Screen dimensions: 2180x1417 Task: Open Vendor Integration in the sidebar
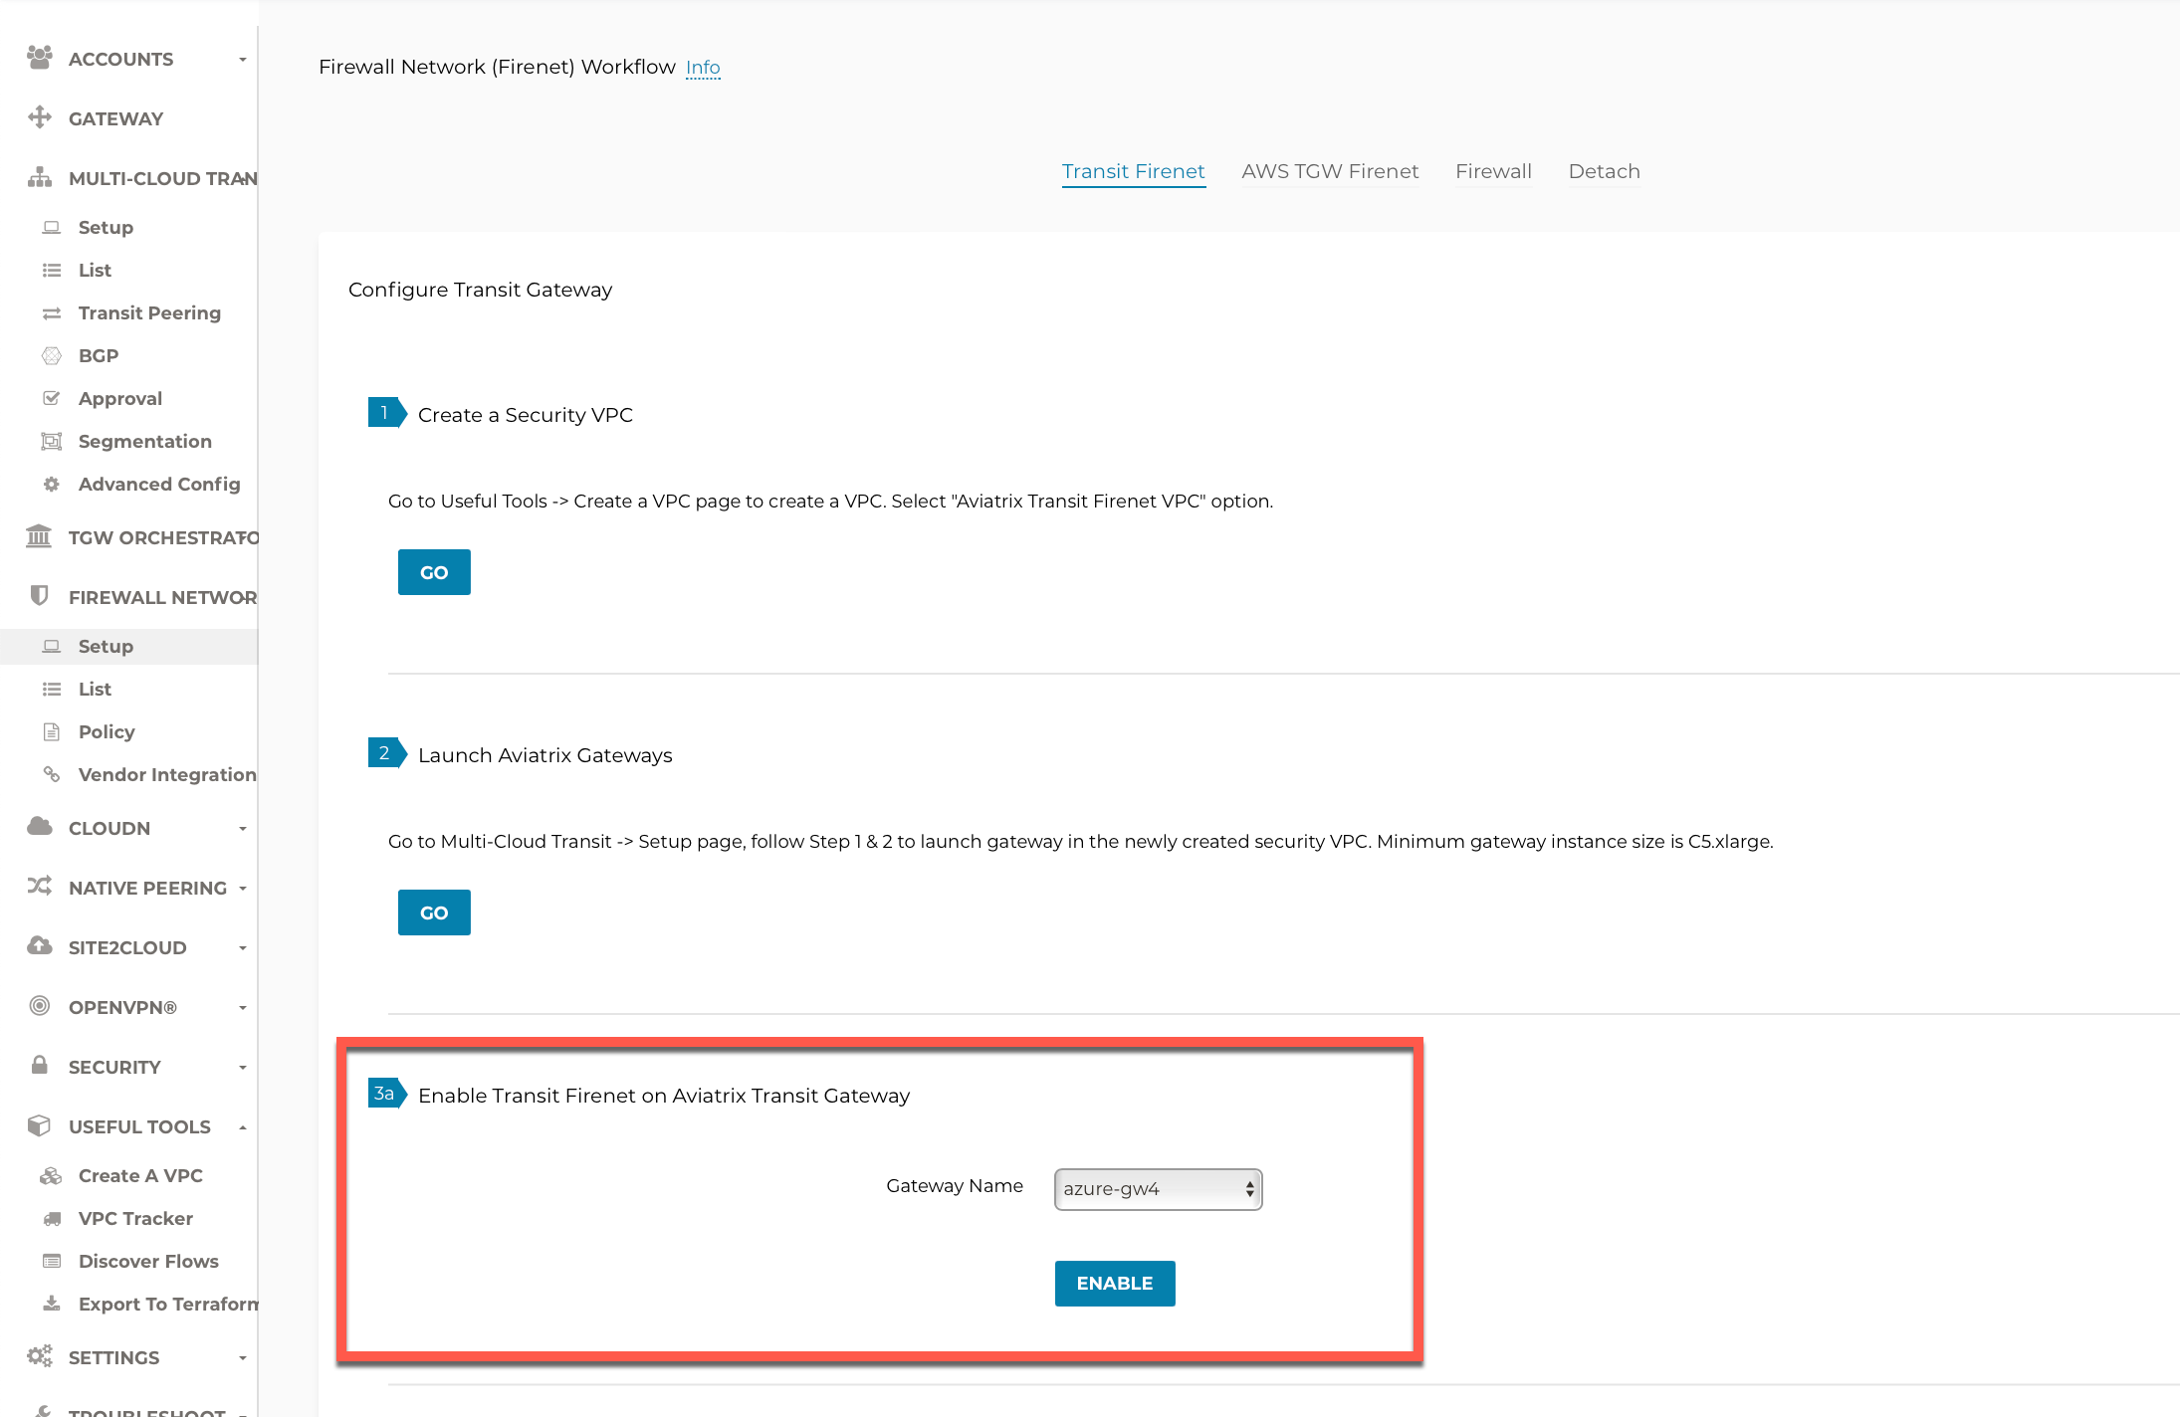167,774
